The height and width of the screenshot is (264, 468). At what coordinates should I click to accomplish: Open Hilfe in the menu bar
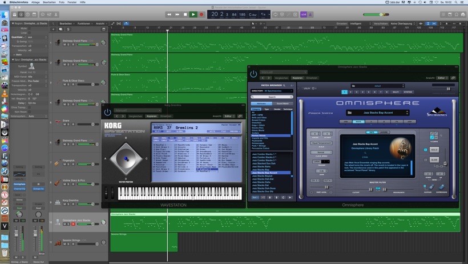[x=83, y=2]
